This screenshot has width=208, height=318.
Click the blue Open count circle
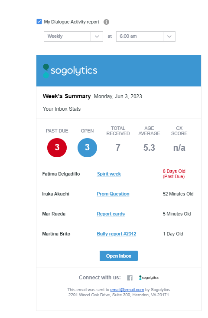click(x=87, y=148)
